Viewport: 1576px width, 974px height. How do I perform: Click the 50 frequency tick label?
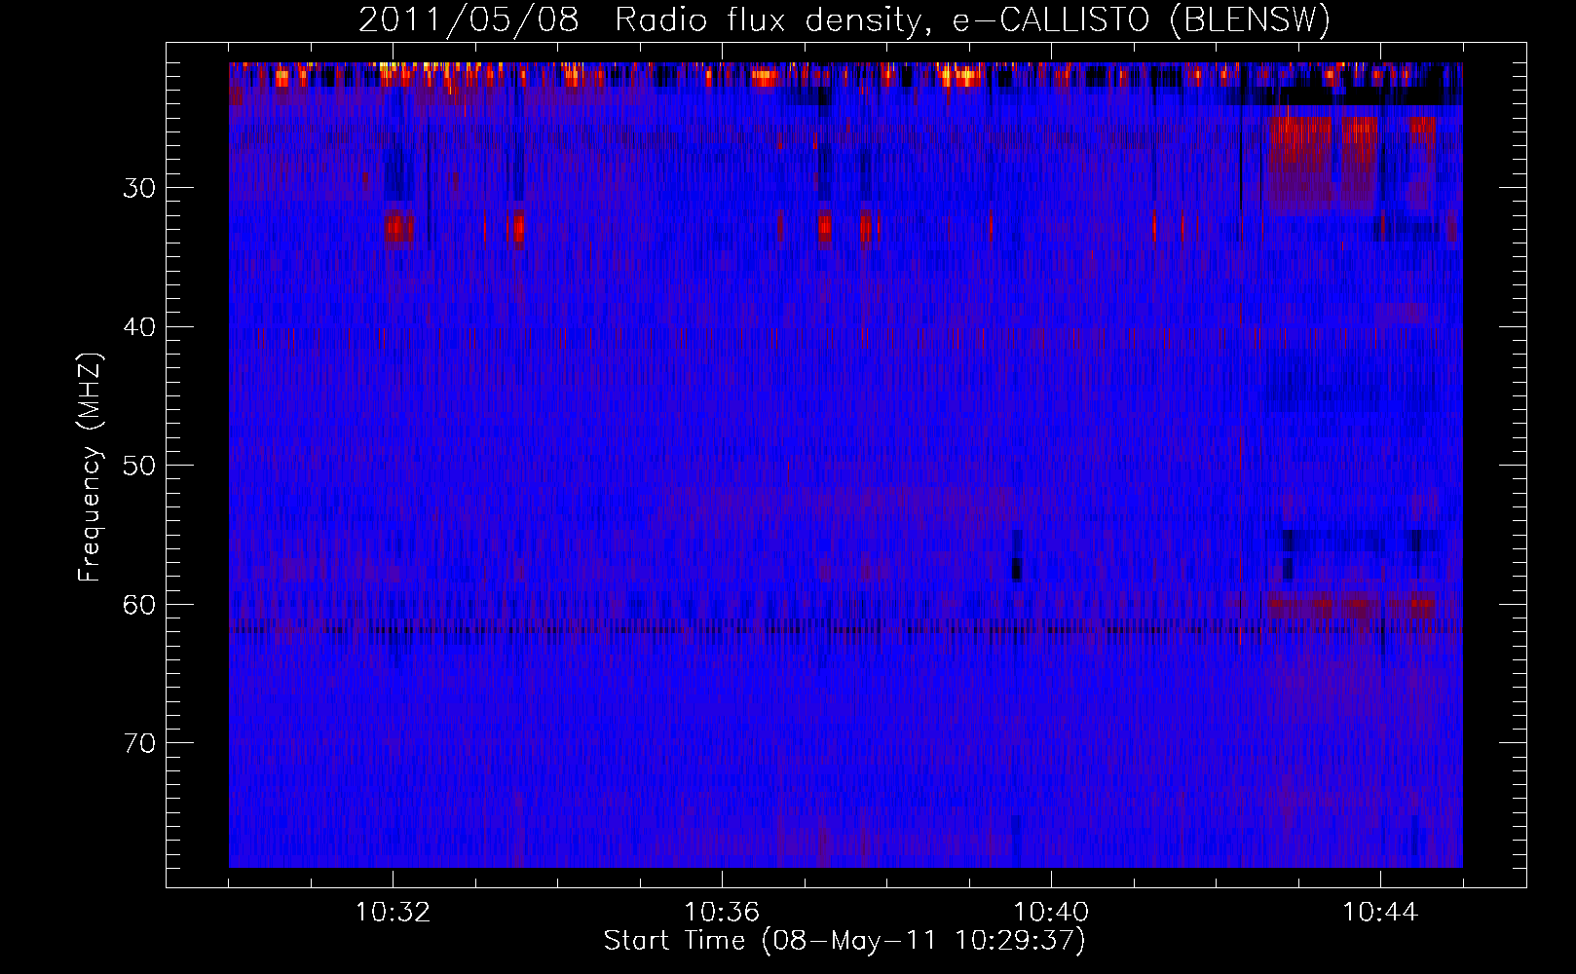click(x=139, y=466)
